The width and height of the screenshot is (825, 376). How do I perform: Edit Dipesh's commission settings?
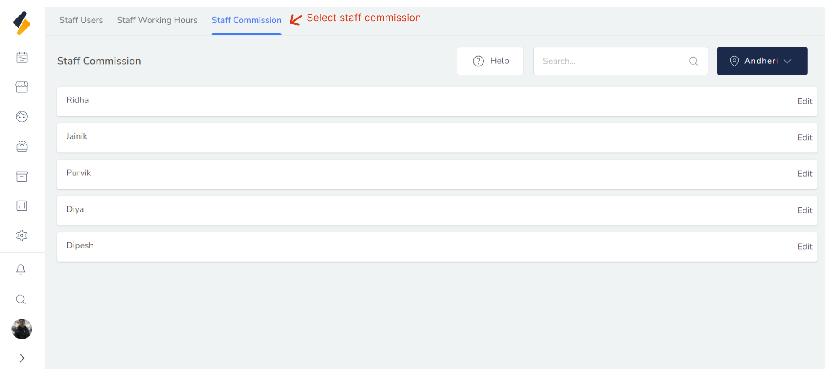pyautogui.click(x=804, y=246)
